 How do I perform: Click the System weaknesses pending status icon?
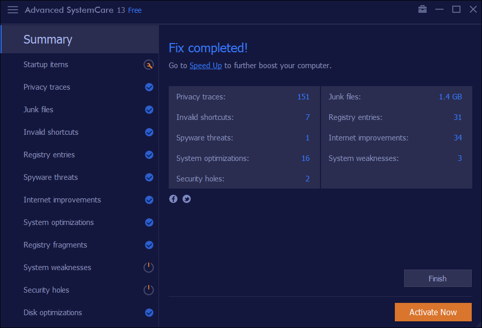(148, 268)
